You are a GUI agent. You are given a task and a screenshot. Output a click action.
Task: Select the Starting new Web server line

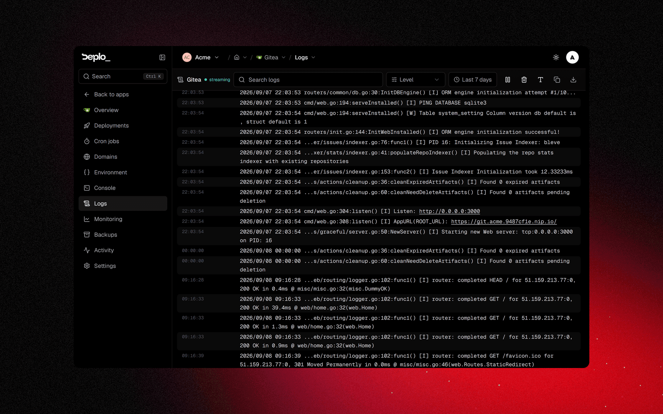(379, 236)
